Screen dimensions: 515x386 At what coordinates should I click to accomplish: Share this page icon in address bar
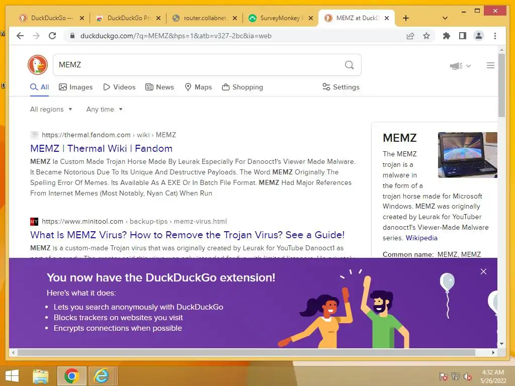(410, 36)
